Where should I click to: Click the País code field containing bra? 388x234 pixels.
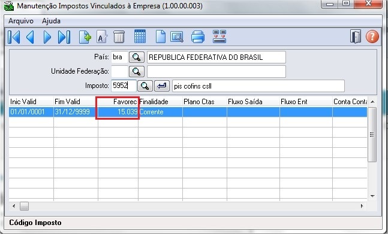click(119, 57)
